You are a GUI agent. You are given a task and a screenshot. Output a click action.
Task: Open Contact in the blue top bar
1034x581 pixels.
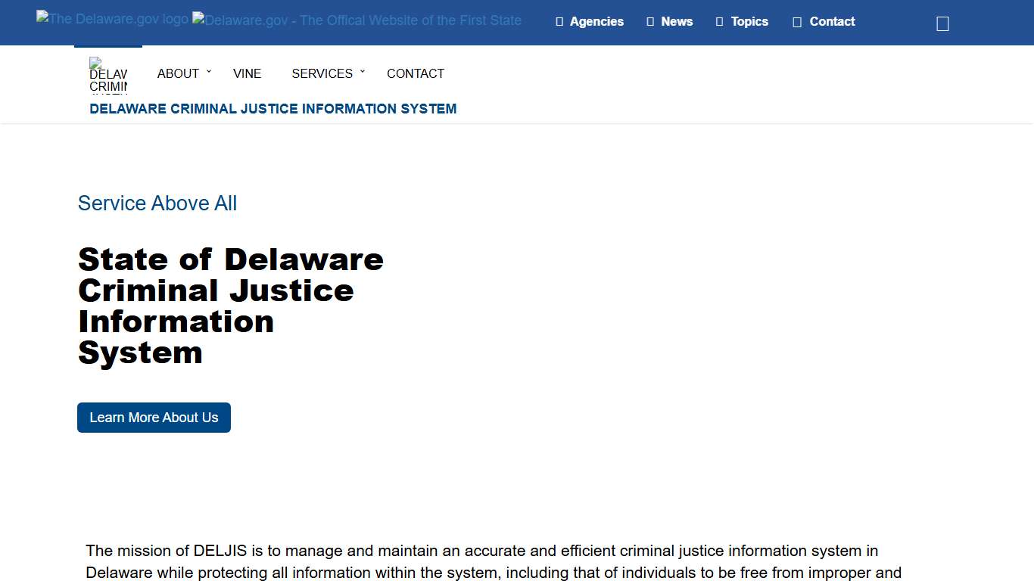[831, 22]
